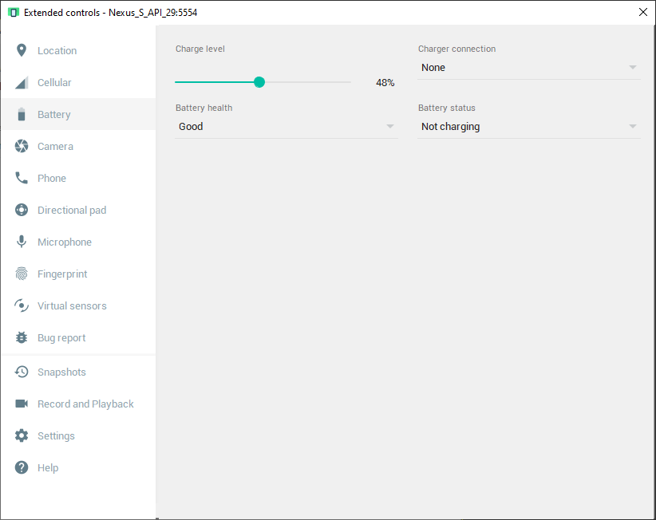Viewport: 656px width, 520px height.
Task: Click the Directional pad icon
Action: (x=22, y=210)
